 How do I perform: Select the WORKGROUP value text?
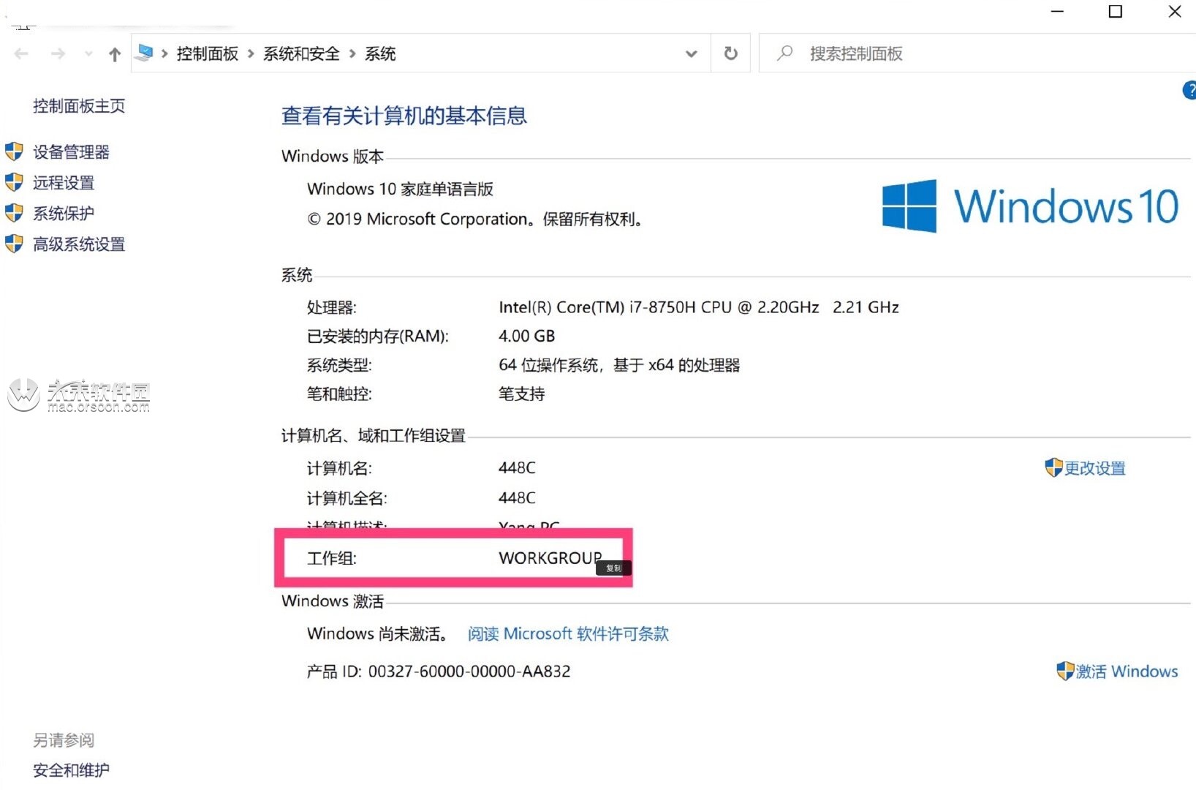[550, 558]
